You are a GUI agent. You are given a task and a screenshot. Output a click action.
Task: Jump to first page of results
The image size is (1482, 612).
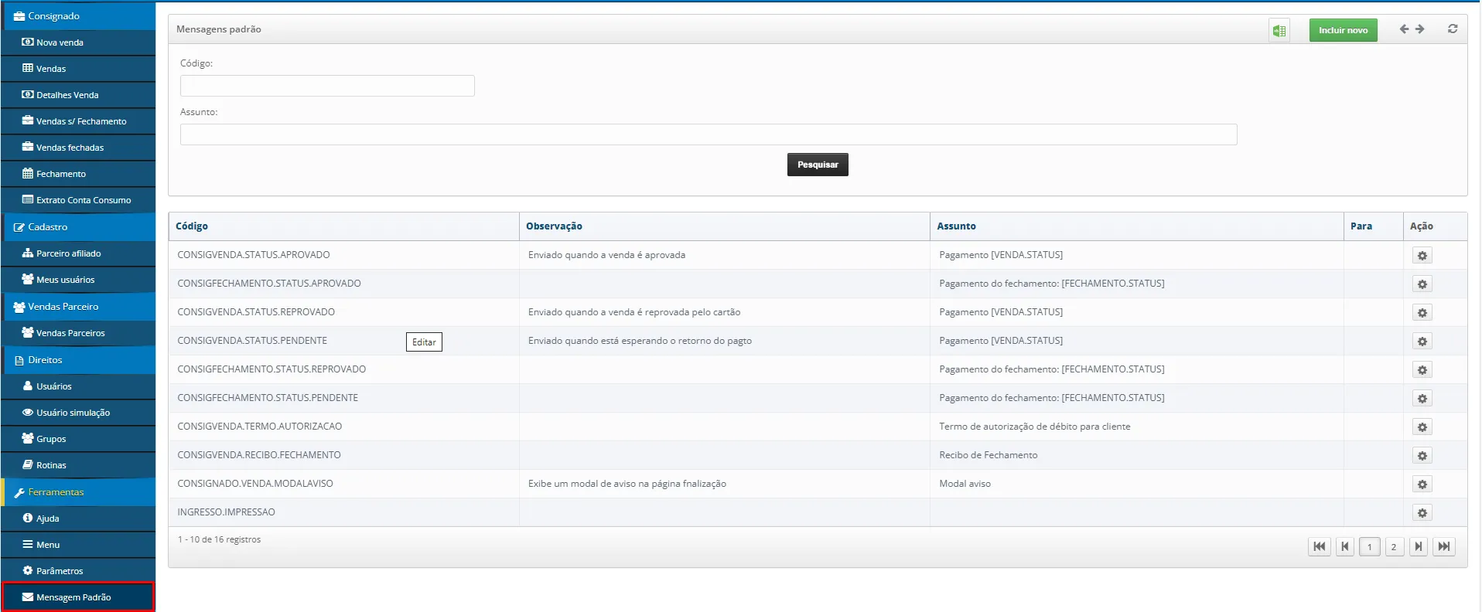[x=1320, y=547]
